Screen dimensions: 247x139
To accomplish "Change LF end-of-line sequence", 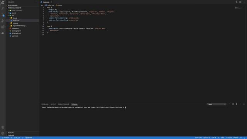I will coord(218,138).
